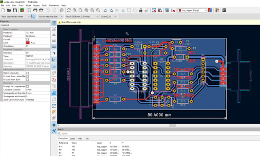Open the footprint editor icon
260x156 pixels.
(154, 10)
